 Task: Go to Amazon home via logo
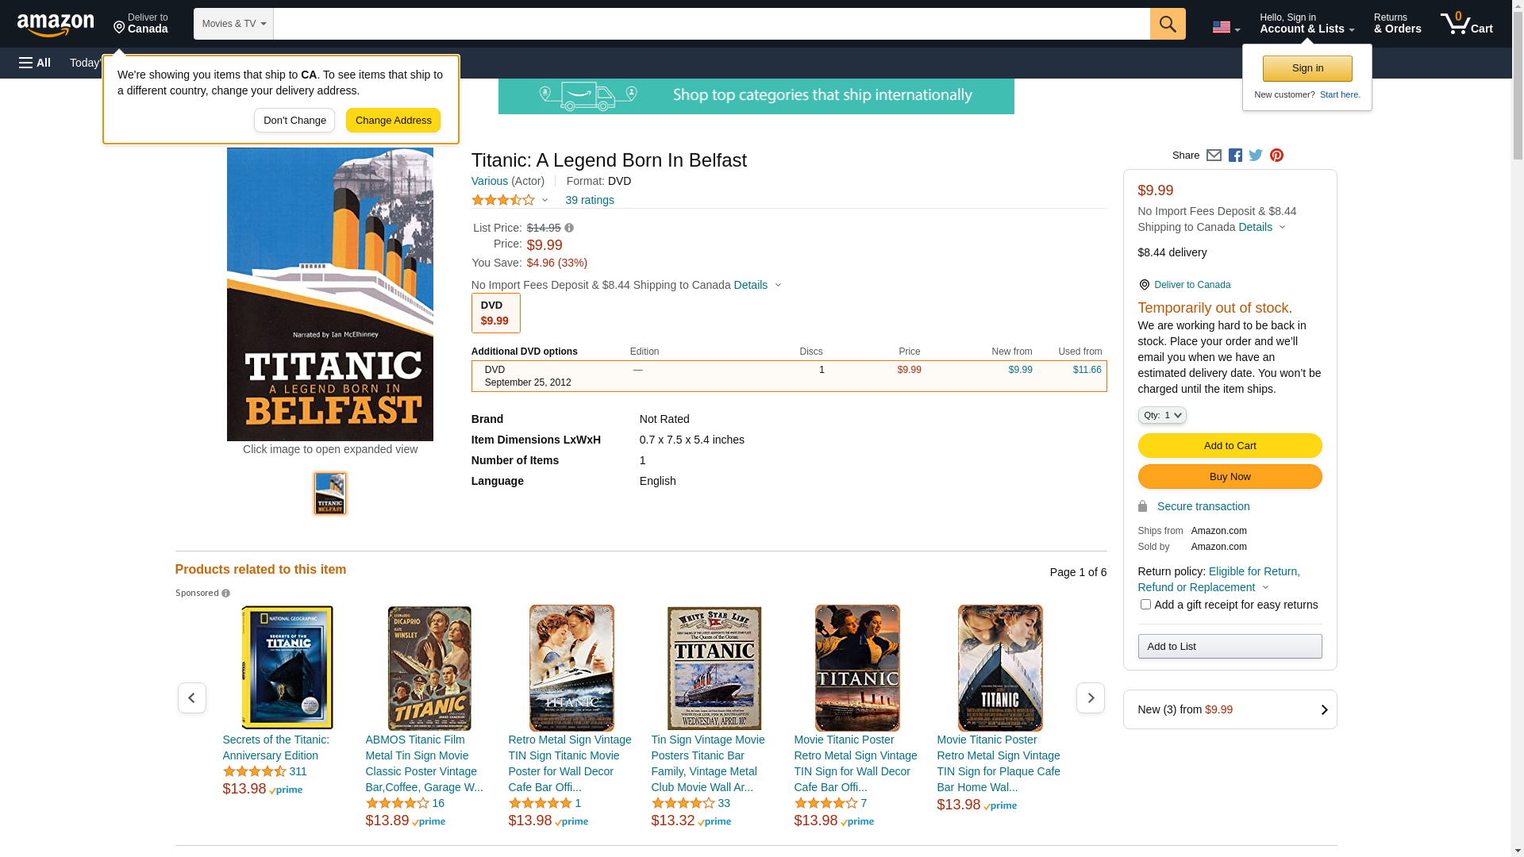[x=56, y=25]
